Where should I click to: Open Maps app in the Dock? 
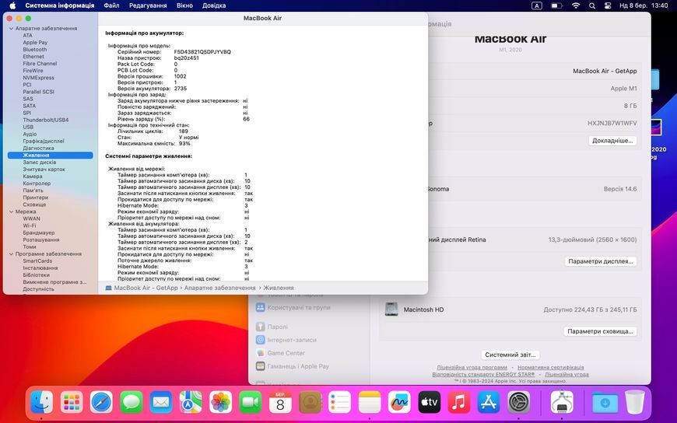point(191,402)
